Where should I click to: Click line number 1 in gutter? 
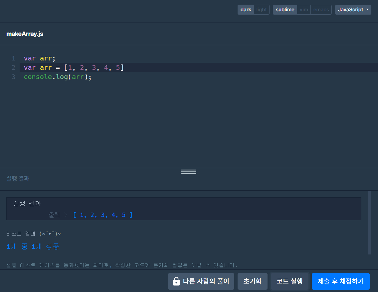coord(14,58)
